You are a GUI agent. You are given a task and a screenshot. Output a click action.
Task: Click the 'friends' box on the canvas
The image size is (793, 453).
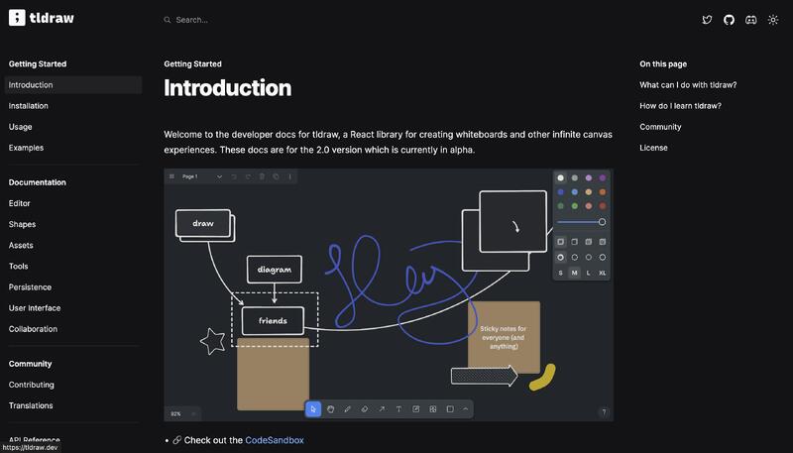point(274,320)
